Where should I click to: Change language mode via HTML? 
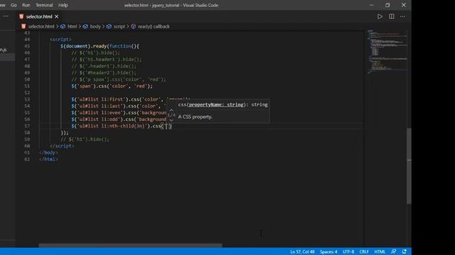(380, 252)
